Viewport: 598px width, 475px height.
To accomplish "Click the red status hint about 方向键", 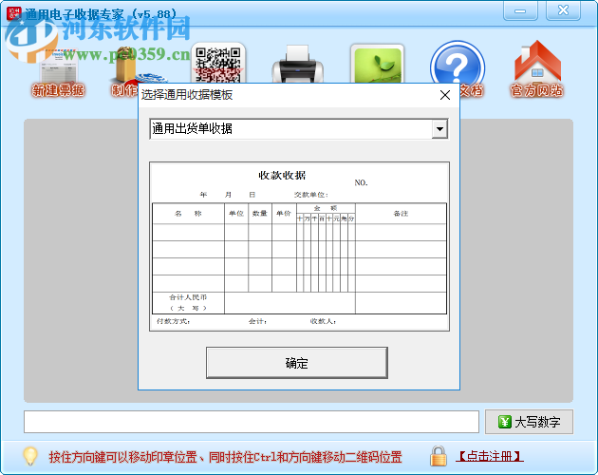I will coord(225,457).
